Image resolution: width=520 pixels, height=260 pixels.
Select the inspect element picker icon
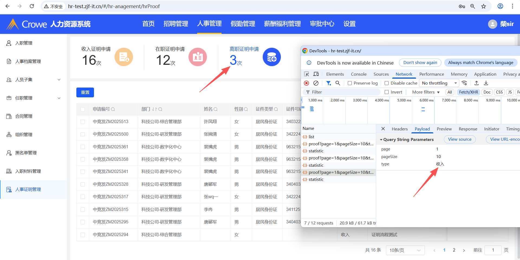pos(306,74)
